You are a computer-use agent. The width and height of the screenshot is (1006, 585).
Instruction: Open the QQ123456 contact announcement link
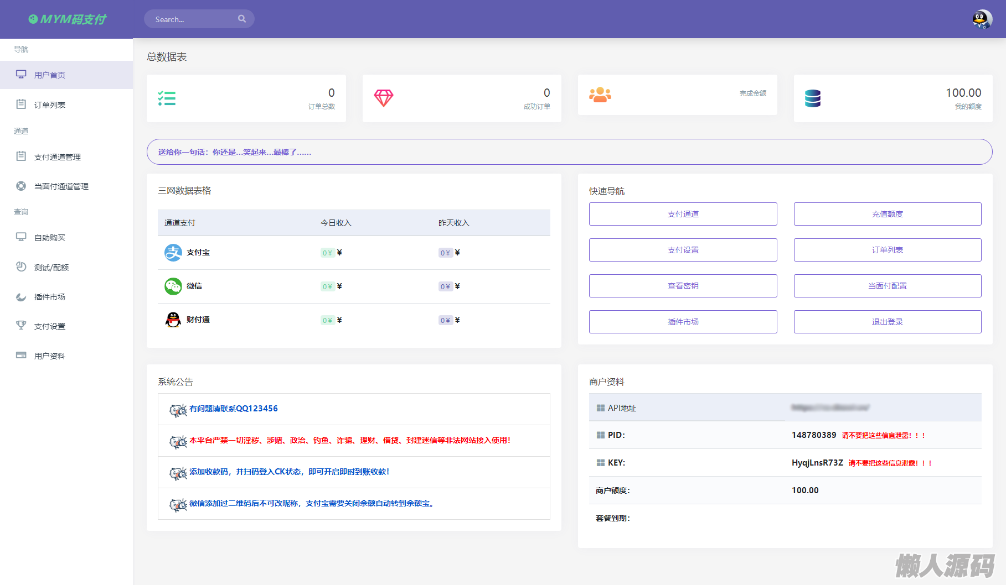coord(233,409)
